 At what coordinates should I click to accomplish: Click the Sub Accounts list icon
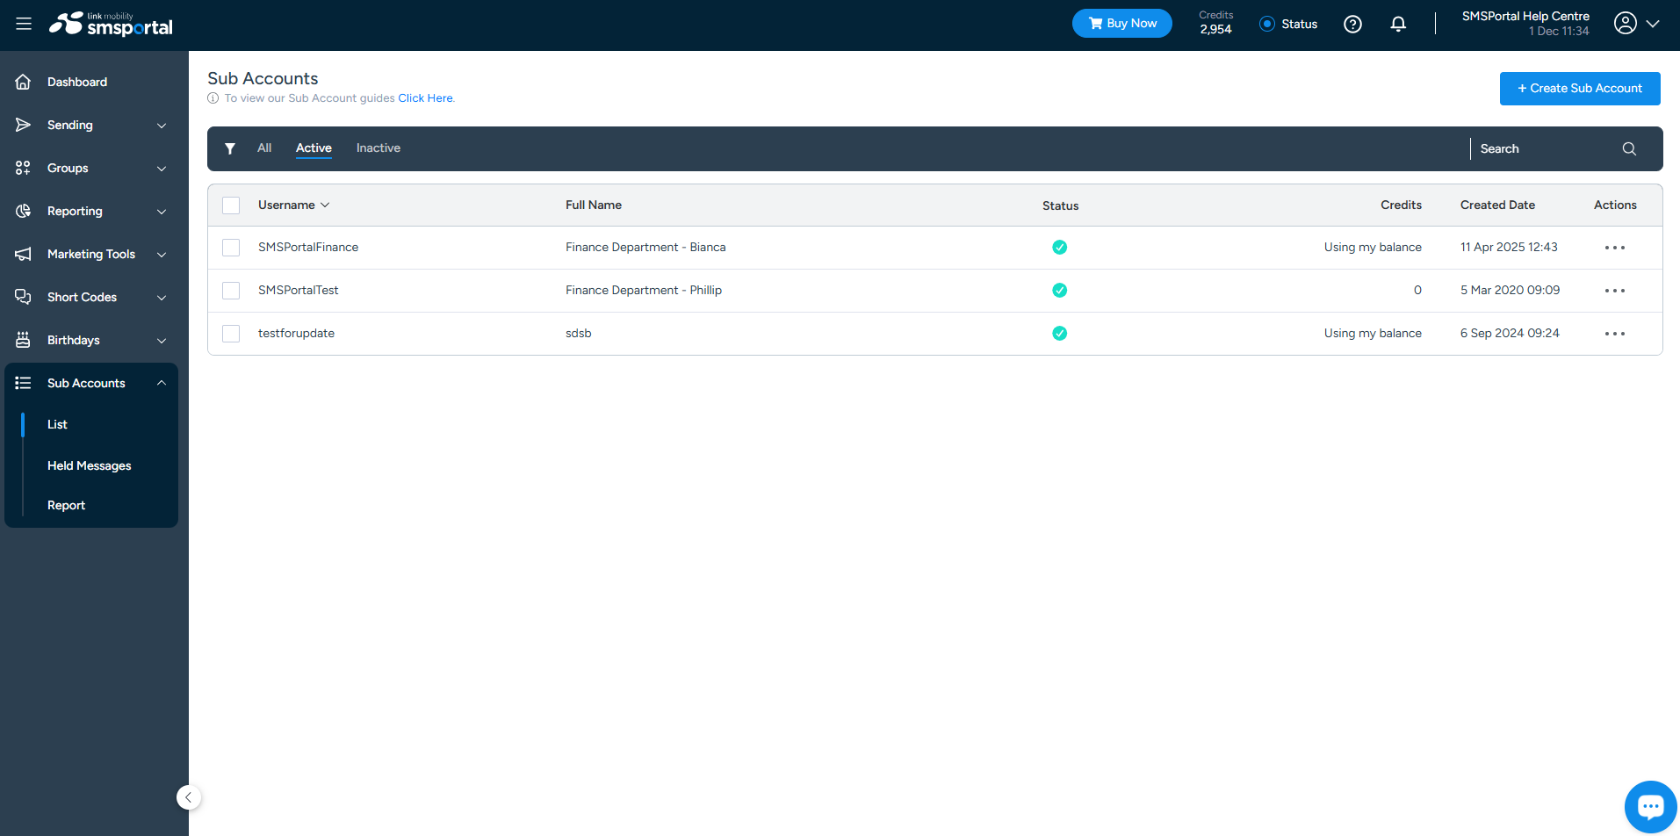point(24,383)
